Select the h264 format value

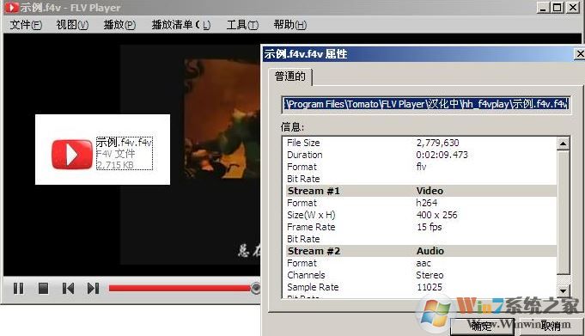coord(426,203)
